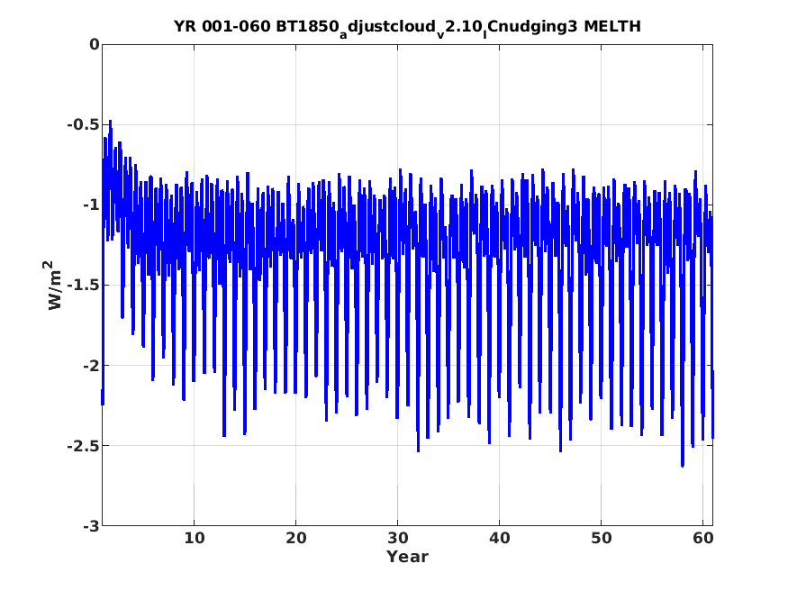
Task: Click the x-axis tick label 30
Action: (397, 538)
